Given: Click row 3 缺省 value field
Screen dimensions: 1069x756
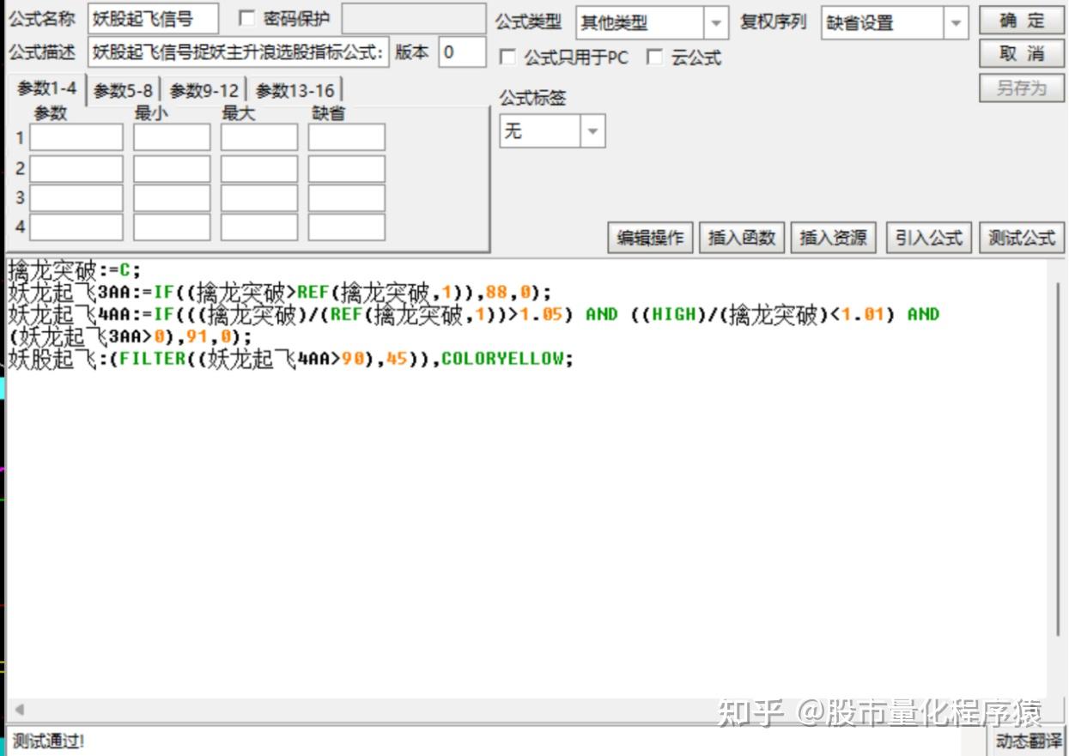Looking at the screenshot, I should [x=347, y=198].
